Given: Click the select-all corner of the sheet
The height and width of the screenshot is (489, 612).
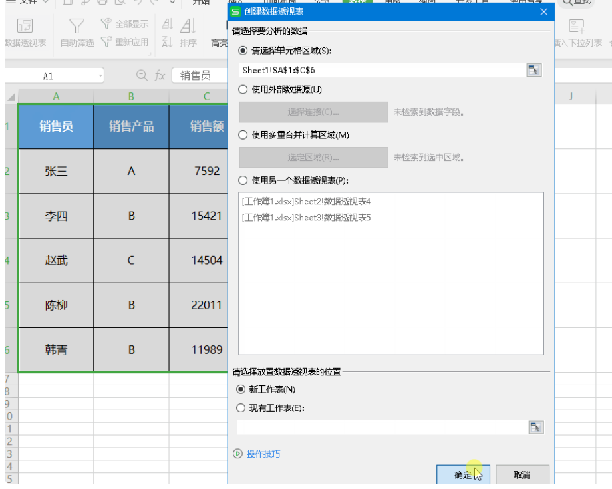Looking at the screenshot, I should tap(12, 96).
